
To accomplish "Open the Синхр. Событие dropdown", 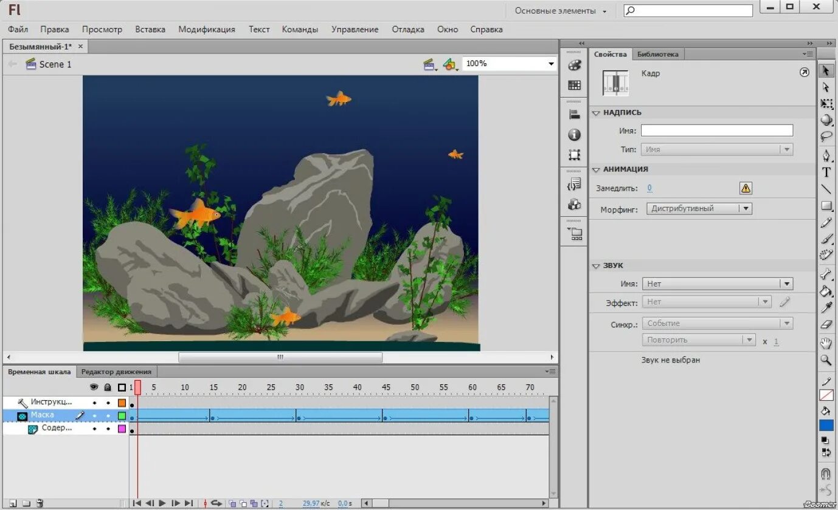I will tap(718, 324).
